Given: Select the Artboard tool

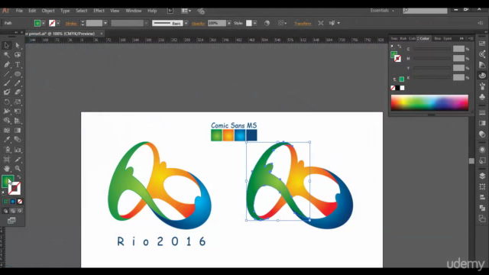Looking at the screenshot, I should (x=7, y=160).
